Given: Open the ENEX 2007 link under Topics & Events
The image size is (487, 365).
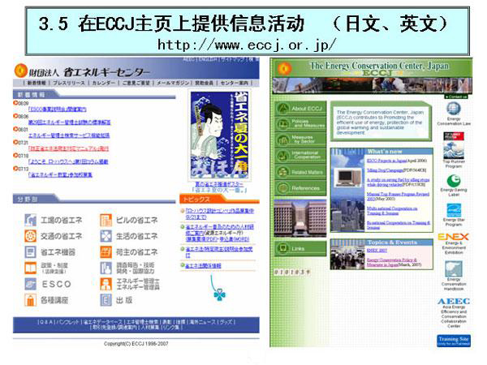Looking at the screenshot, I should [377, 250].
